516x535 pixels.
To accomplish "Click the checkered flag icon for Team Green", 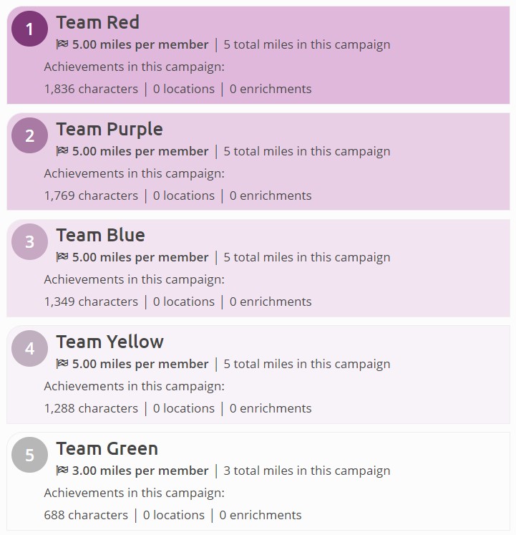I will click(x=62, y=470).
